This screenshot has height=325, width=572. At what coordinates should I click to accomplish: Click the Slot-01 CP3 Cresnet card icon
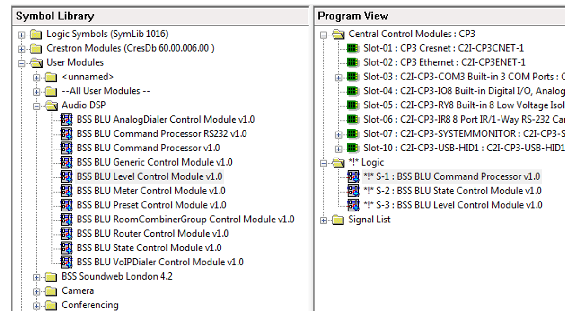tap(352, 48)
